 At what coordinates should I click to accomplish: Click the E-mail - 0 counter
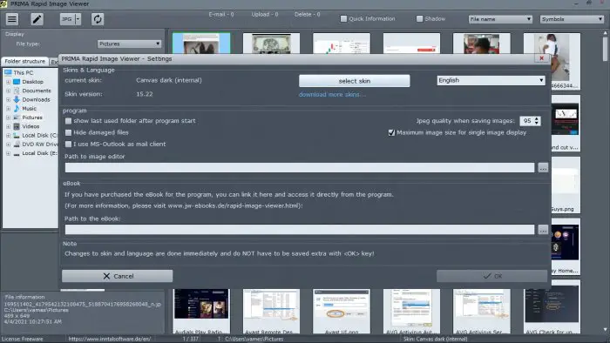click(221, 15)
